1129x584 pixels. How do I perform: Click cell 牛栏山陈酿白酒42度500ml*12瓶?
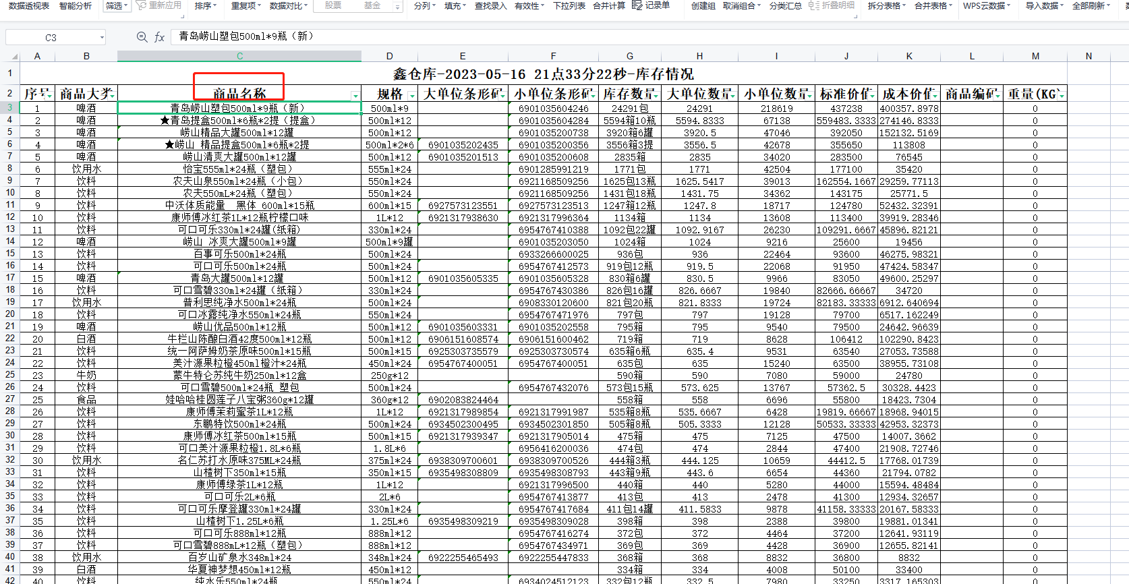[x=239, y=339]
